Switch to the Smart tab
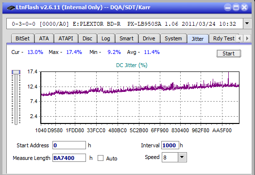The height and width of the screenshot is (175, 255). coord(126,38)
